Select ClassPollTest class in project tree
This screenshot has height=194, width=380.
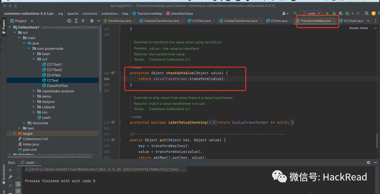click(55, 86)
